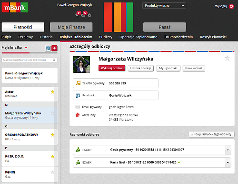Click the Wykonaj przelew button
Image resolution: width=238 pixels, height=184 pixels.
(112, 68)
